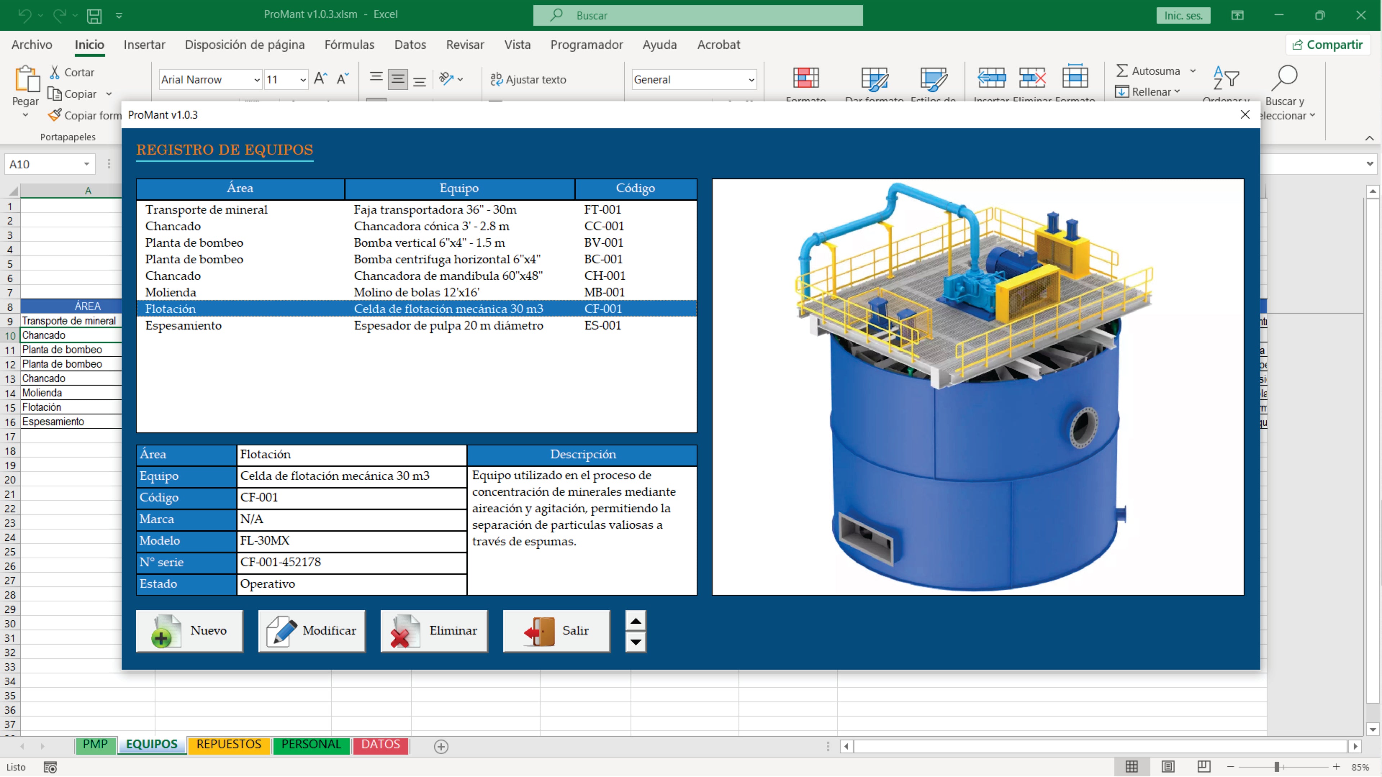Save the workbook with the diskette icon
Viewport: 1382px width, 777px height.
click(94, 15)
